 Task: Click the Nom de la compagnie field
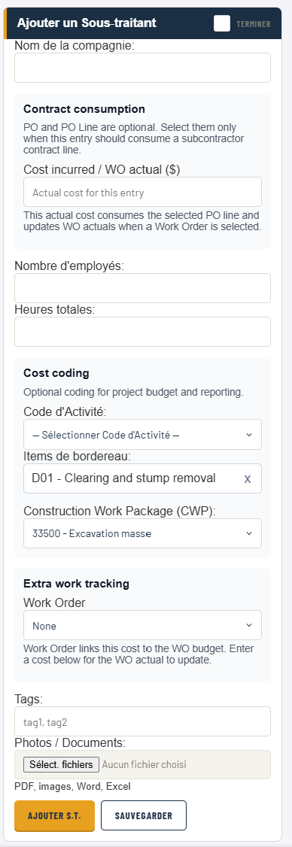pos(142,68)
